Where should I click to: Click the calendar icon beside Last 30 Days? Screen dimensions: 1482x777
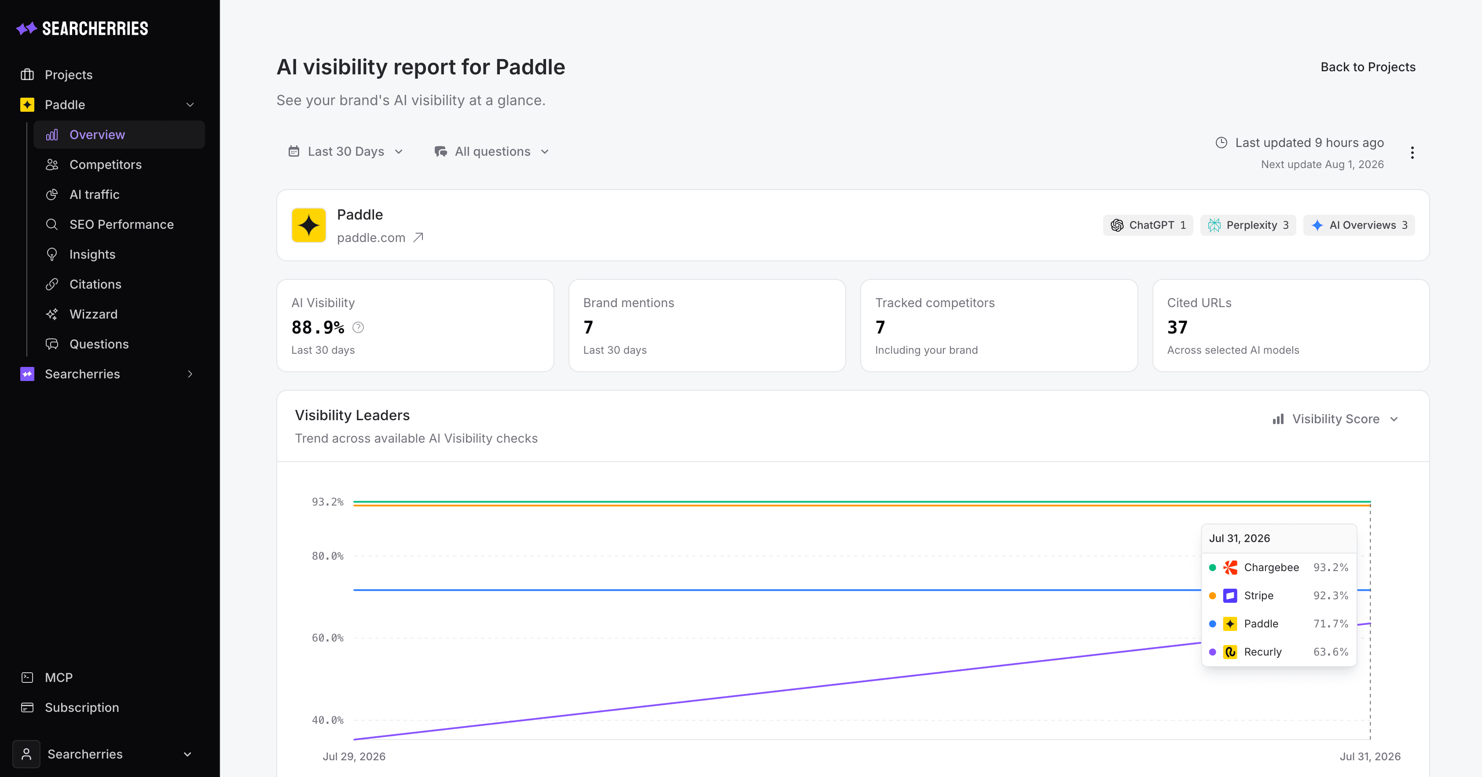coord(293,151)
